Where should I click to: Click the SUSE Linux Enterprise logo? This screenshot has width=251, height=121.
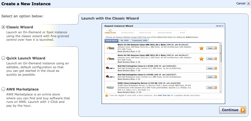[110, 87]
